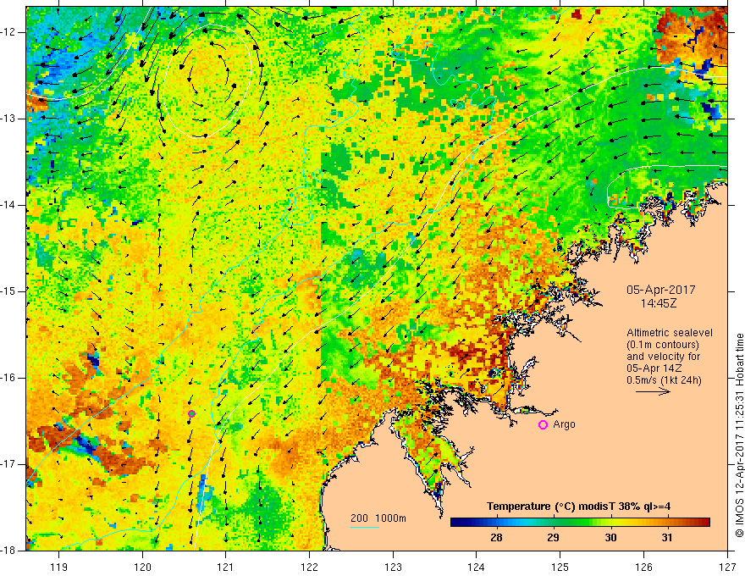Click the 'Temperature (°C) modisT 38% ql>=4' title
Image resolution: width=745 pixels, height=576 pixels.
pyautogui.click(x=578, y=507)
